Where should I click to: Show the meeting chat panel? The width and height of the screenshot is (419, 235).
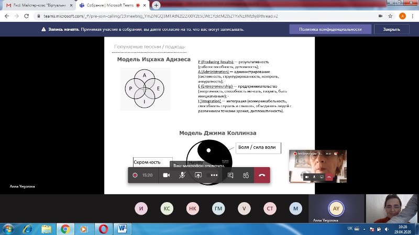tap(230, 175)
